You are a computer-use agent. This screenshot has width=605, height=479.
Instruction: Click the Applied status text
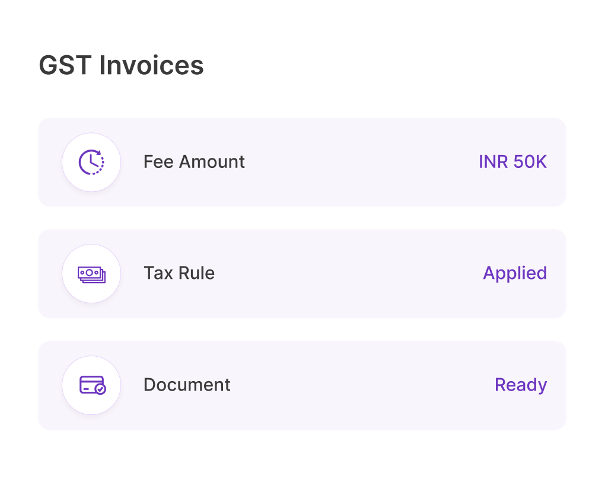[x=515, y=274]
